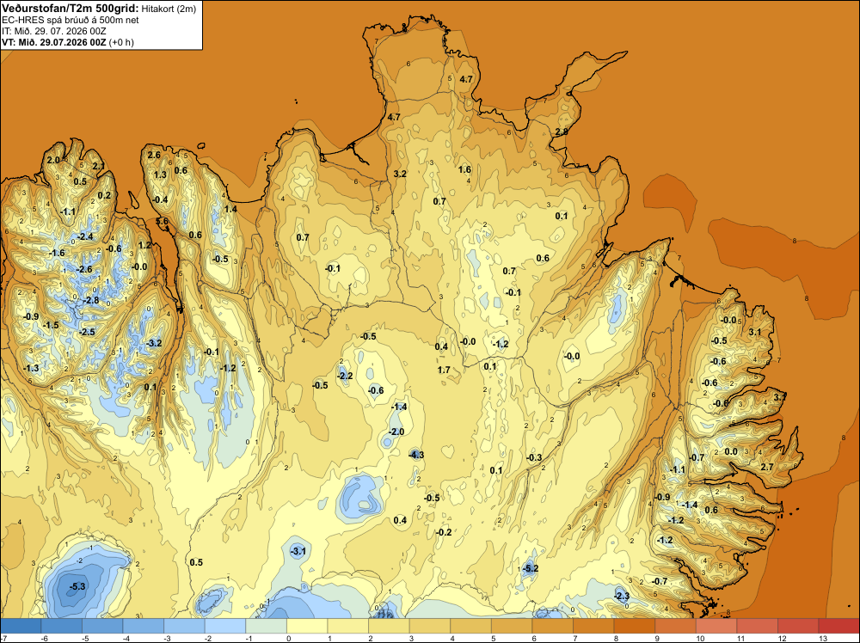Image resolution: width=860 pixels, height=643 pixels.
Task: Select the 2.1 temperature value
Action: click(x=98, y=166)
